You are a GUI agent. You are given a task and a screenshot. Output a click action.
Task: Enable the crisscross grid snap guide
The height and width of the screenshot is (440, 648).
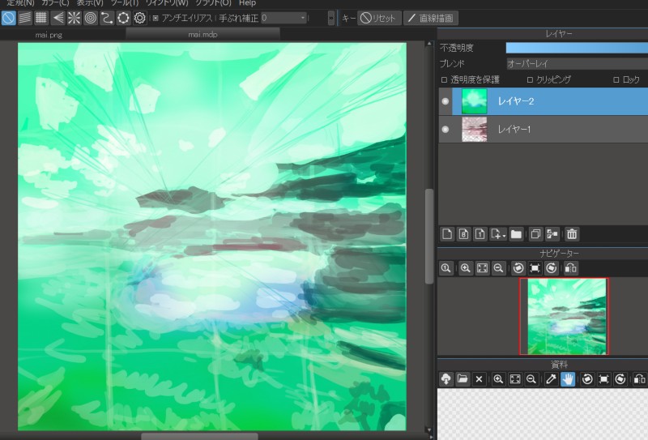[x=41, y=18]
